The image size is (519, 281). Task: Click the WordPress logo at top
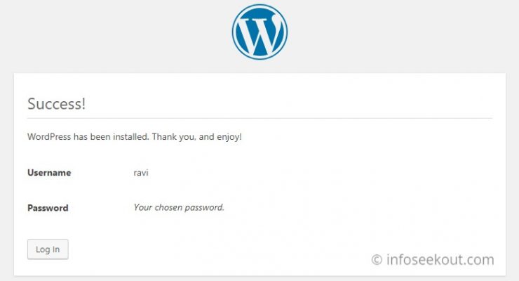[259, 32]
